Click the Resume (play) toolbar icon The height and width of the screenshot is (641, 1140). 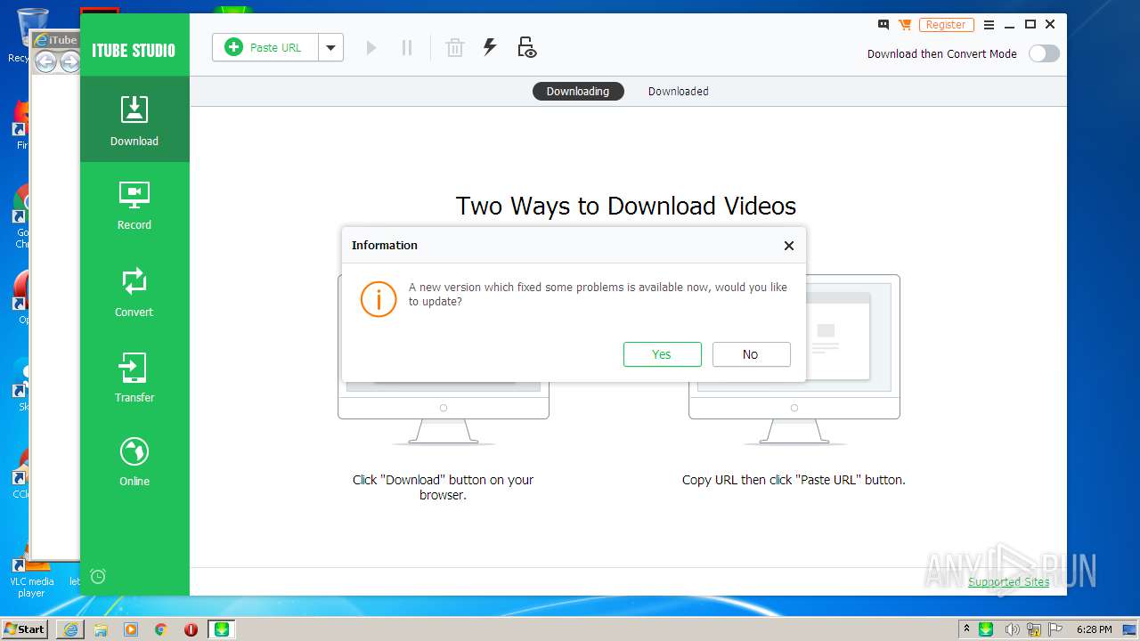[x=371, y=47]
